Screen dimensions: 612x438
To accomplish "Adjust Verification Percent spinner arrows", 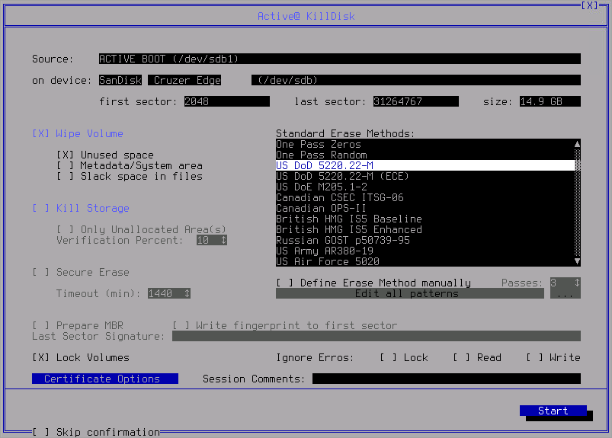I will [223, 240].
